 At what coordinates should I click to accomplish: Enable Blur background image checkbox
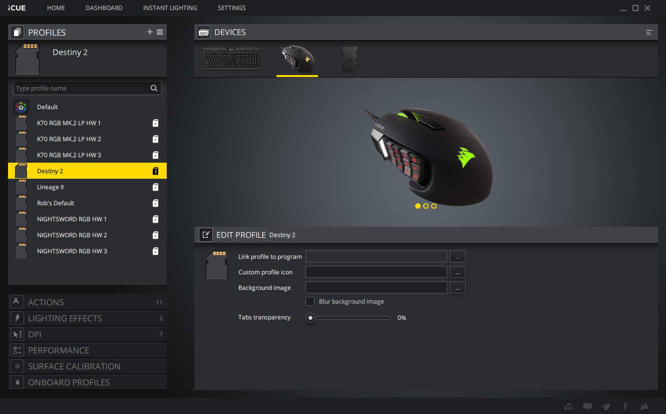310,301
